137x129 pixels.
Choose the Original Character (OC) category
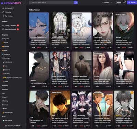point(12,77)
